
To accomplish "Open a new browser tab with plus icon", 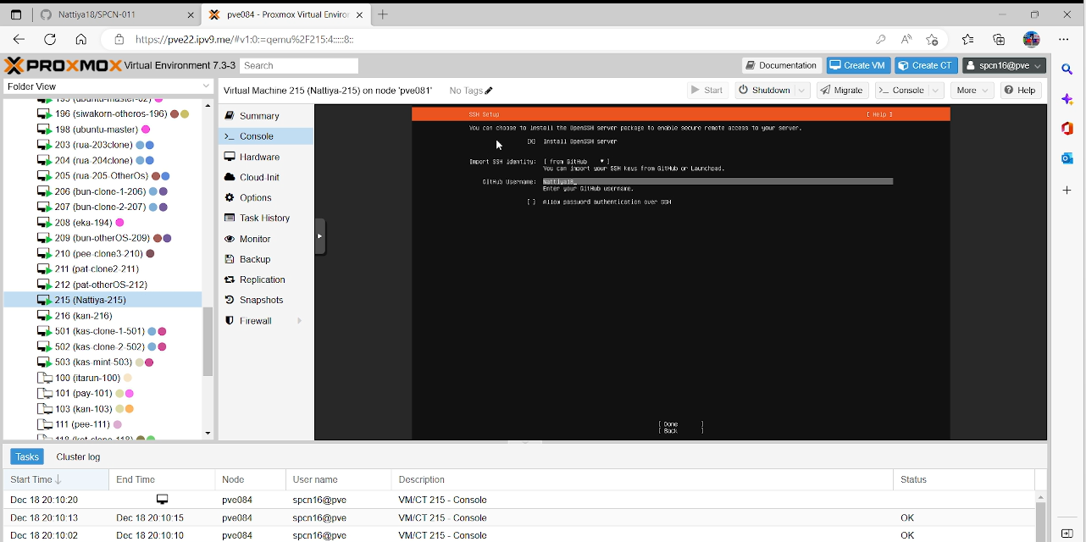I will [383, 14].
